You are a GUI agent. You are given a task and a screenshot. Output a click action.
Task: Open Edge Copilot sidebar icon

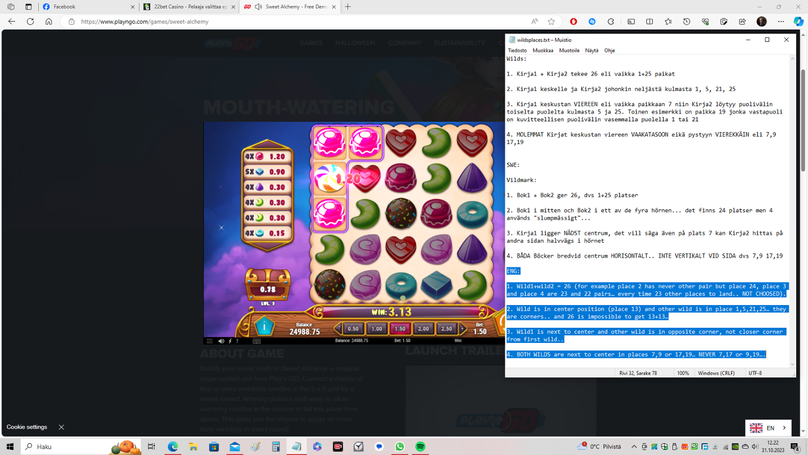coord(798,22)
